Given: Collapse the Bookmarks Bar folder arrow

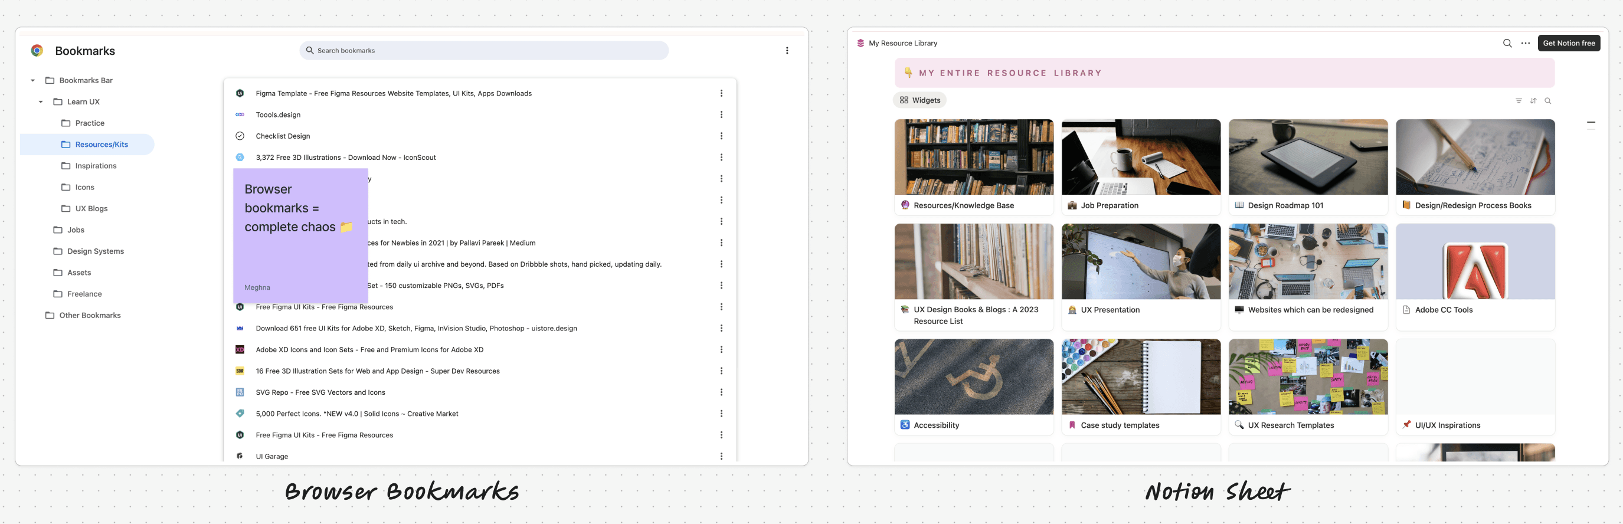Looking at the screenshot, I should pos(33,81).
